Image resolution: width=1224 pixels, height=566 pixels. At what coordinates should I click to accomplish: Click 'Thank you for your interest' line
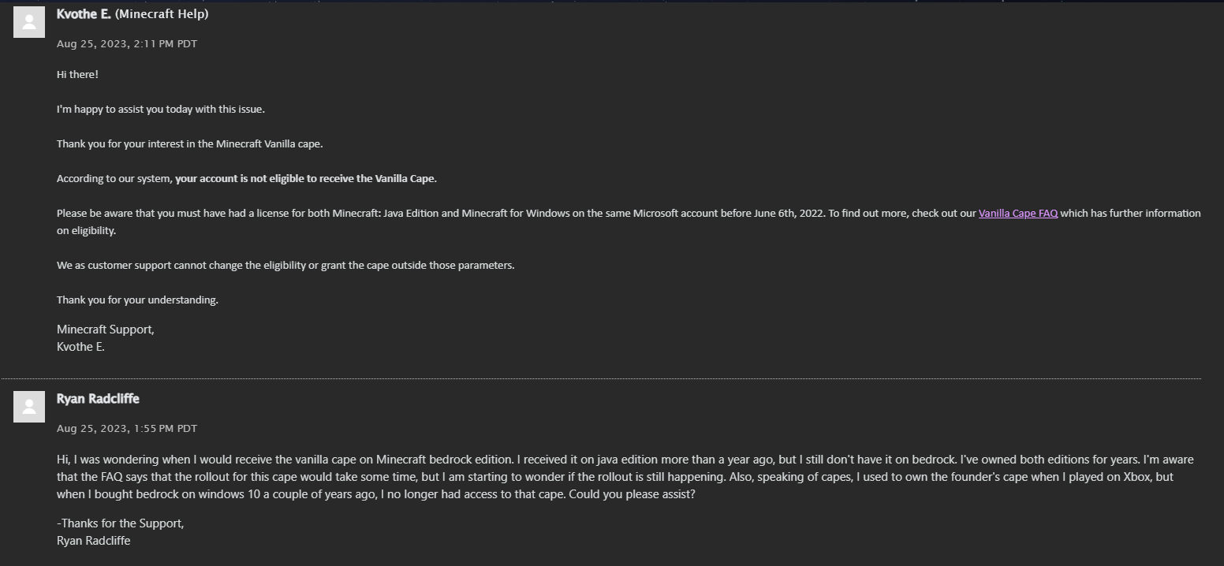(190, 143)
